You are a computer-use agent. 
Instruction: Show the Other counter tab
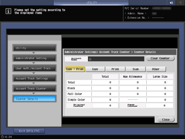tap(156, 69)
